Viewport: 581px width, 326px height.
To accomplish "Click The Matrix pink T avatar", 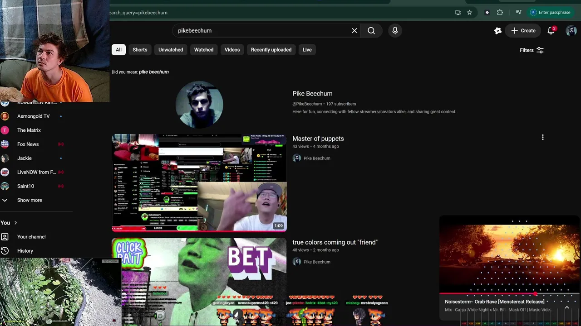I will tap(5, 130).
